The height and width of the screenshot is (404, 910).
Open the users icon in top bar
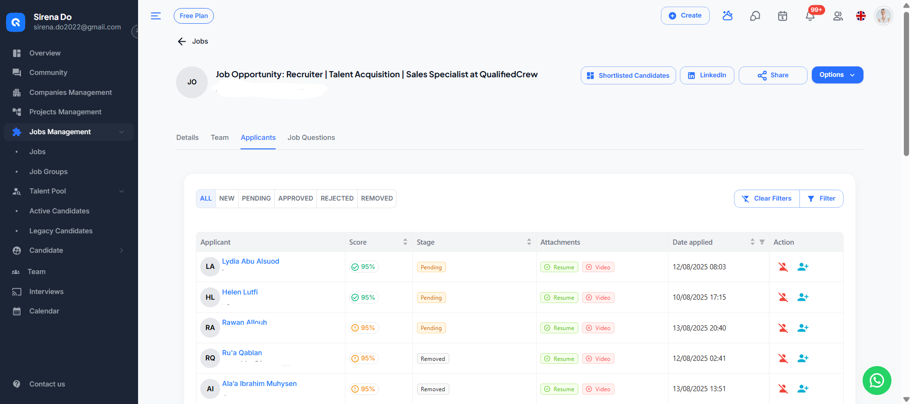[x=838, y=16]
